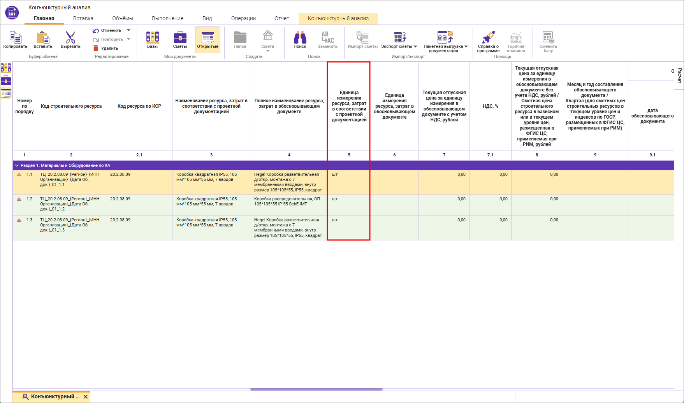This screenshot has height=403, width=684.
Task: Click the Вырезать scissors icon
Action: (70, 38)
